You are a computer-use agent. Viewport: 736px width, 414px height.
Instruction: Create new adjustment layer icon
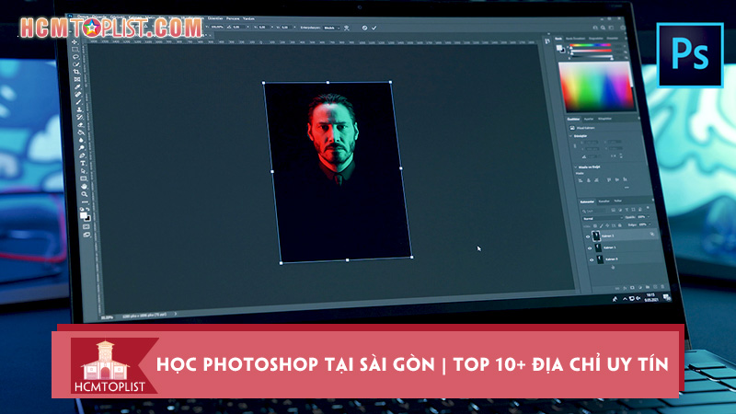click(x=640, y=287)
